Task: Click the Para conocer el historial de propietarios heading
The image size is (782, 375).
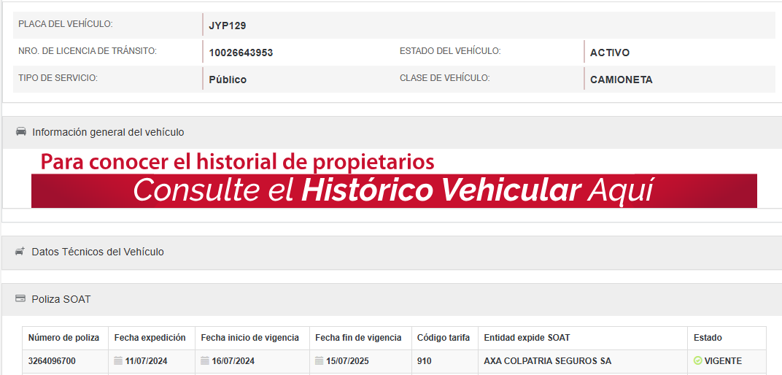Action: pos(237,161)
